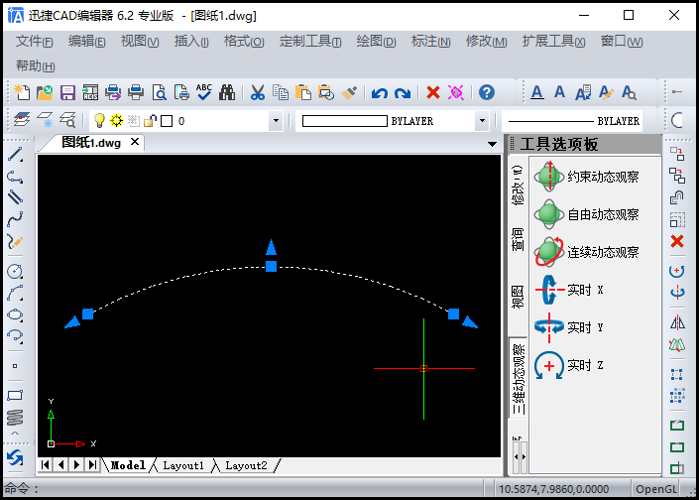This screenshot has height=500, width=699.
Task: Run the ABC spell check icon
Action: 204,92
